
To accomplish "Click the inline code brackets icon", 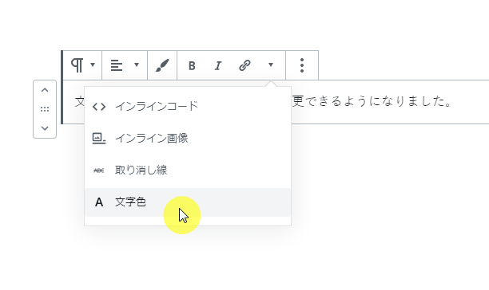I will [99, 107].
